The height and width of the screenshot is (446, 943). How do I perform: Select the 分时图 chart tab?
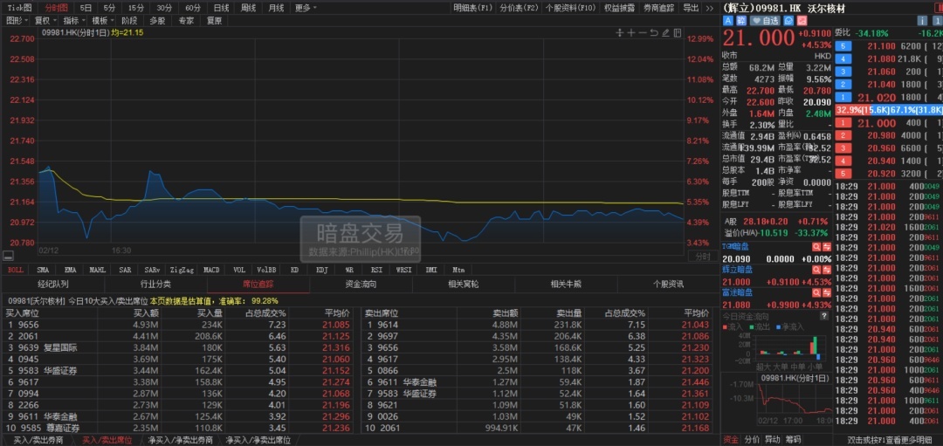pos(57,8)
